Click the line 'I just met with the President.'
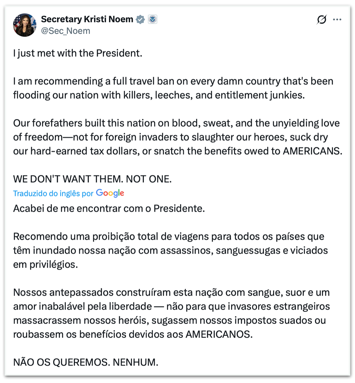Screen dimensions: 355x383 78,53
